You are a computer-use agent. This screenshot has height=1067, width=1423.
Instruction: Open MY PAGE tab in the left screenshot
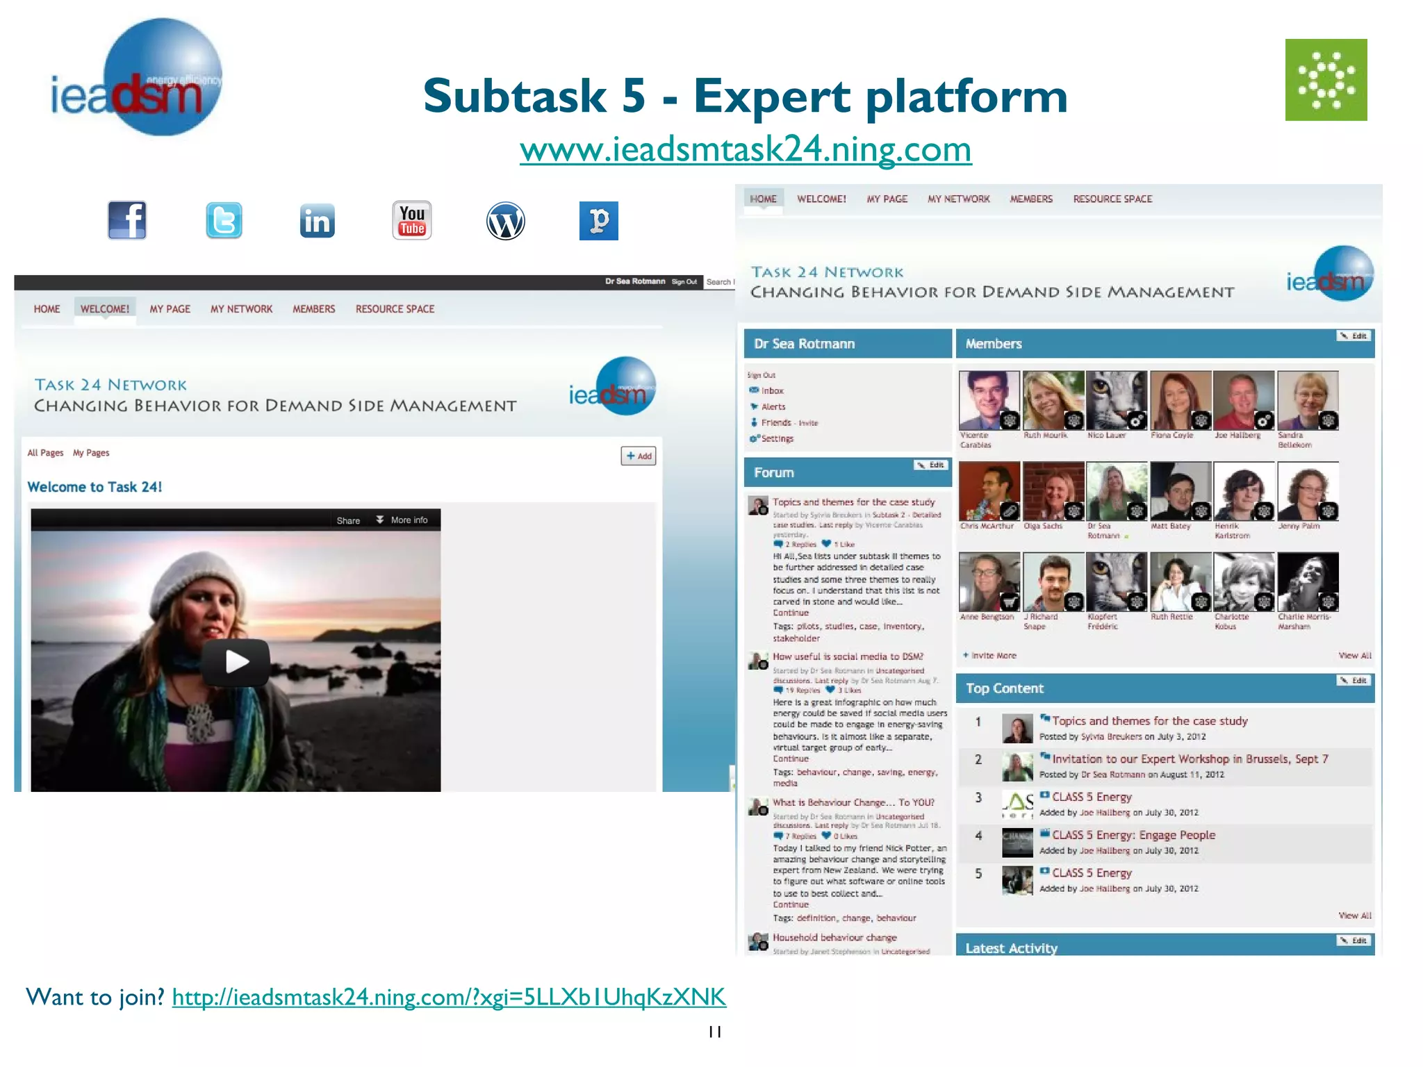[x=170, y=309]
